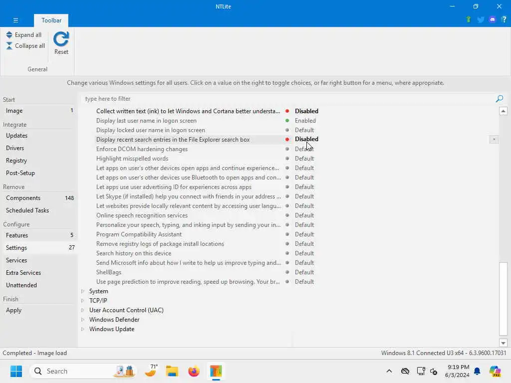Screen dimensions: 511x383
Task: Click Expand all
Action: pyautogui.click(x=24, y=35)
